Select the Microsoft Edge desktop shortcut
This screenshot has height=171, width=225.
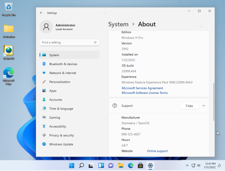(9, 76)
